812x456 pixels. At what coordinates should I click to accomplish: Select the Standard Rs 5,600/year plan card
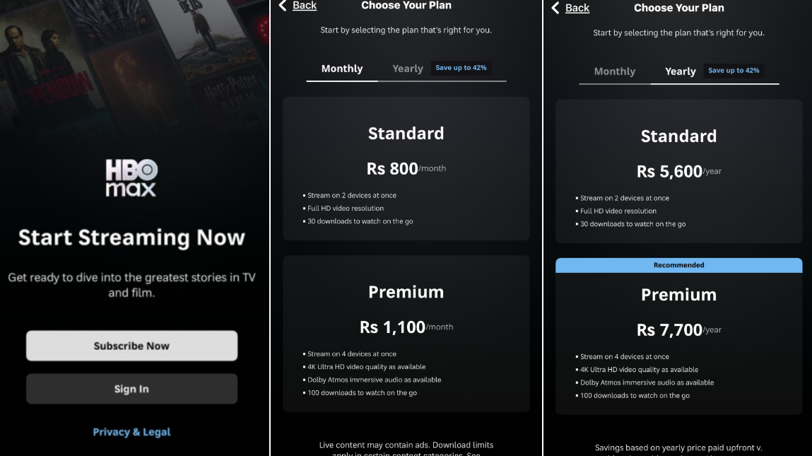coord(678,171)
